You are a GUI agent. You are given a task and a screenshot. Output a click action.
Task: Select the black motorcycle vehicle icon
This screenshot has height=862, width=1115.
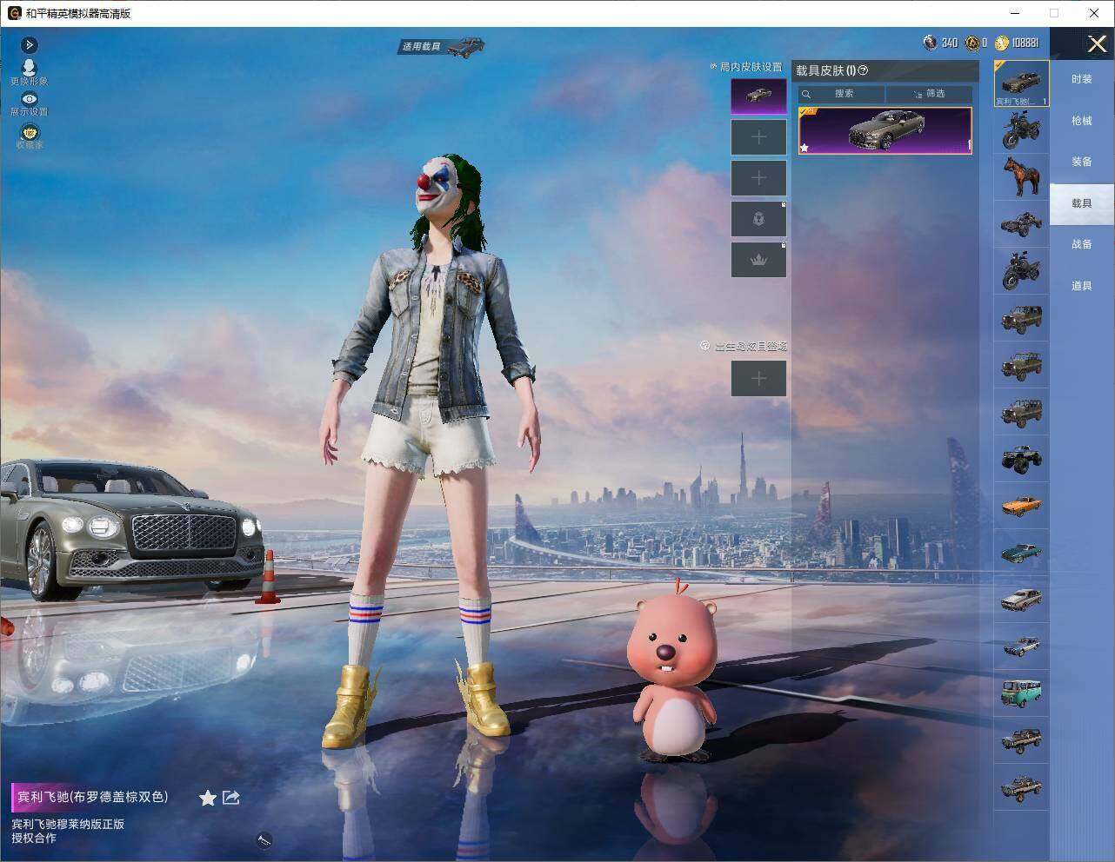coord(1022,270)
